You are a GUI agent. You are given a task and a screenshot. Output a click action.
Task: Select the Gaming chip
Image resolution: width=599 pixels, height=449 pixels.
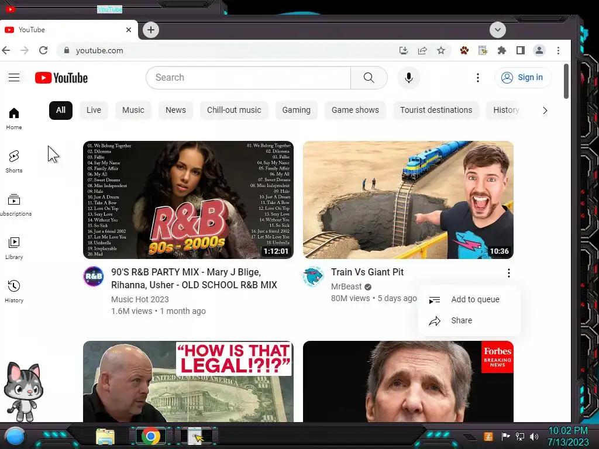click(x=297, y=110)
